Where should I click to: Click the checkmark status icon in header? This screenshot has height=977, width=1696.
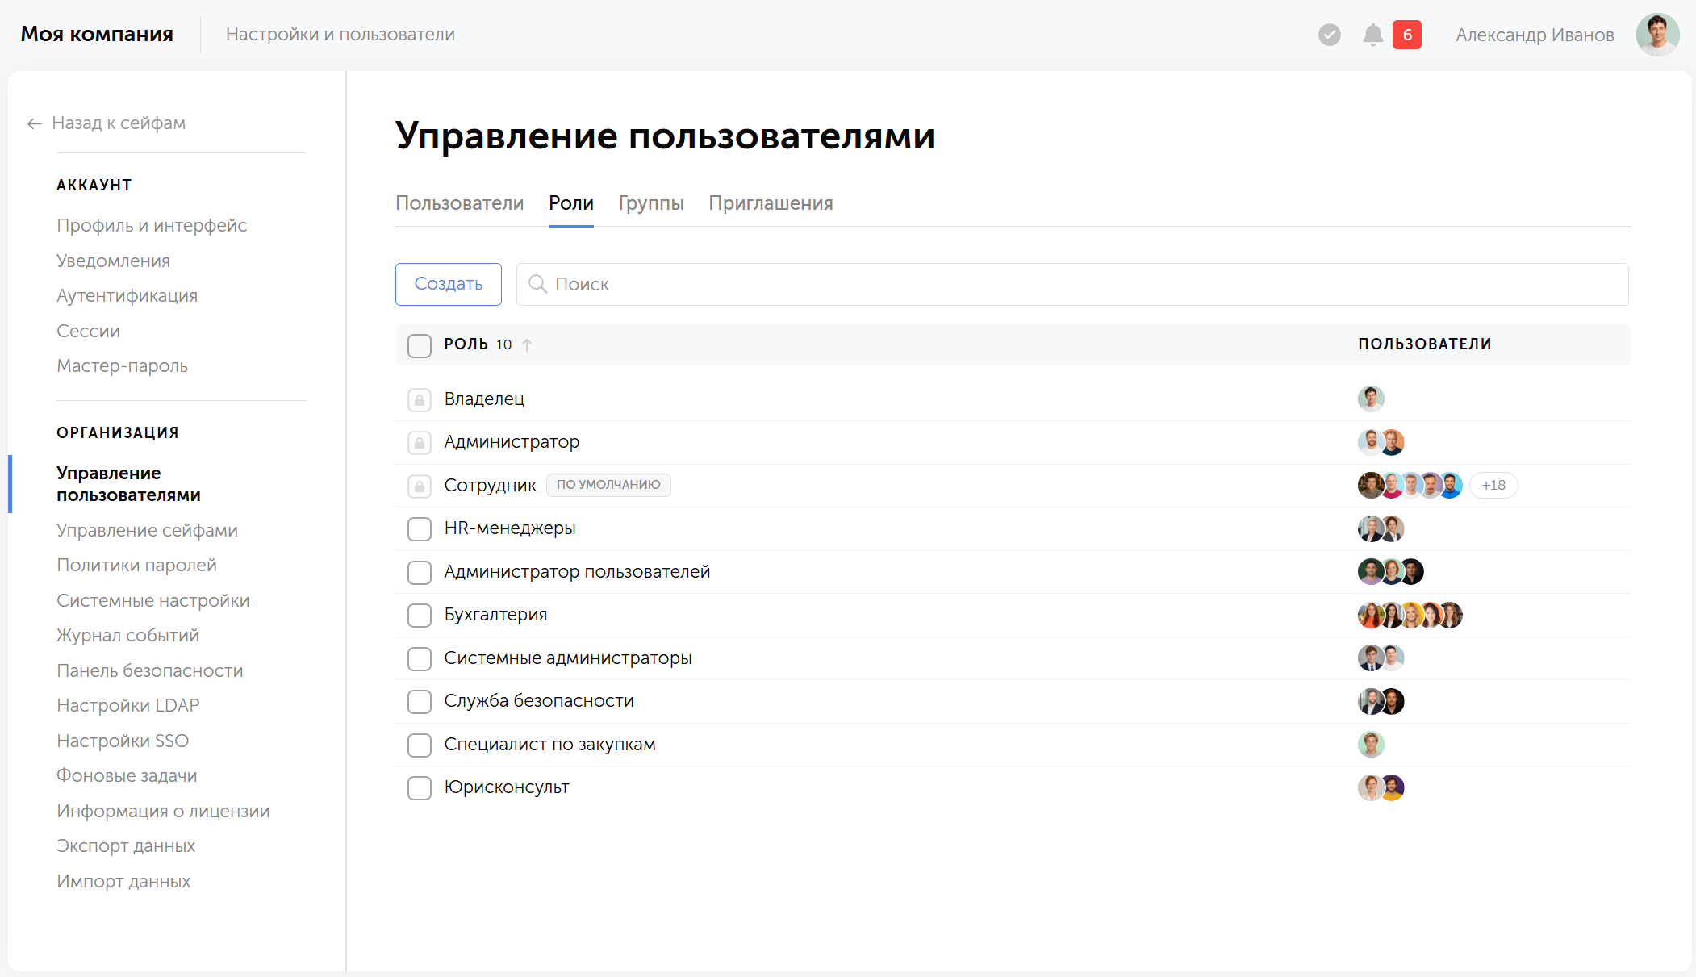pyautogui.click(x=1330, y=35)
